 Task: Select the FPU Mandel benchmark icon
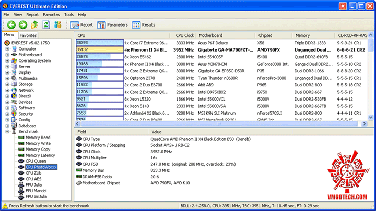[x=21, y=191]
